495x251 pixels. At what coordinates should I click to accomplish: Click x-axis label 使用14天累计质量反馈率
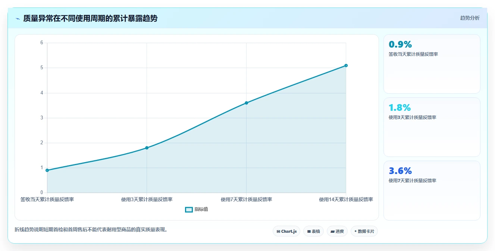pos(346,199)
